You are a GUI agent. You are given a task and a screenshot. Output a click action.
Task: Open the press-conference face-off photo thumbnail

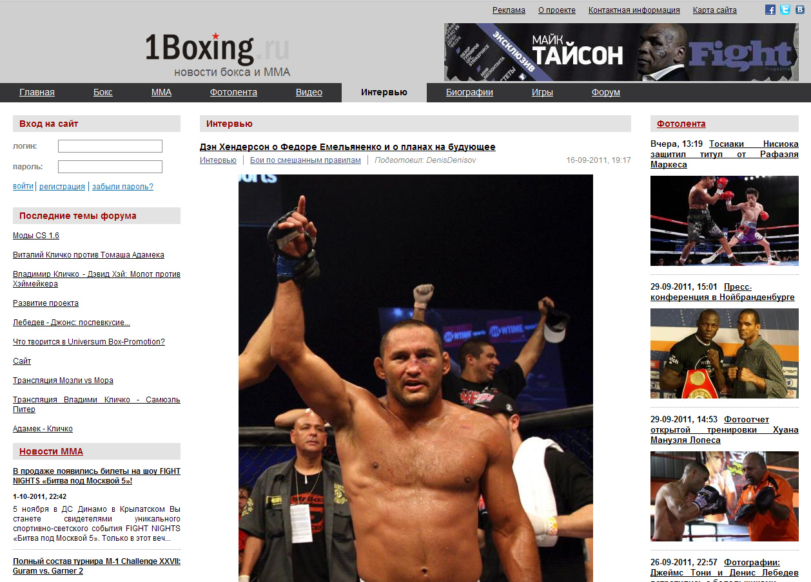click(x=725, y=353)
